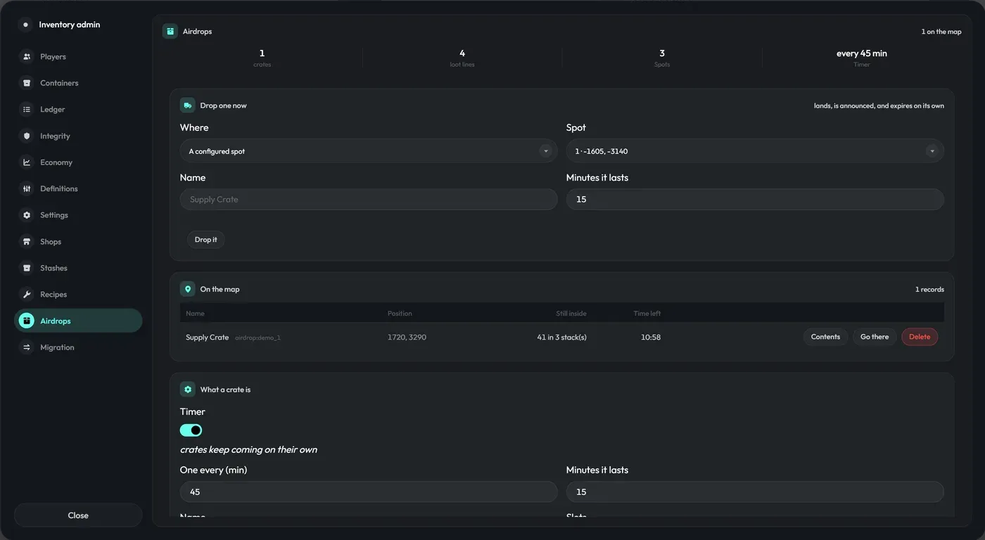Click Go there for Supply Crate
This screenshot has height=540, width=985.
(x=875, y=337)
